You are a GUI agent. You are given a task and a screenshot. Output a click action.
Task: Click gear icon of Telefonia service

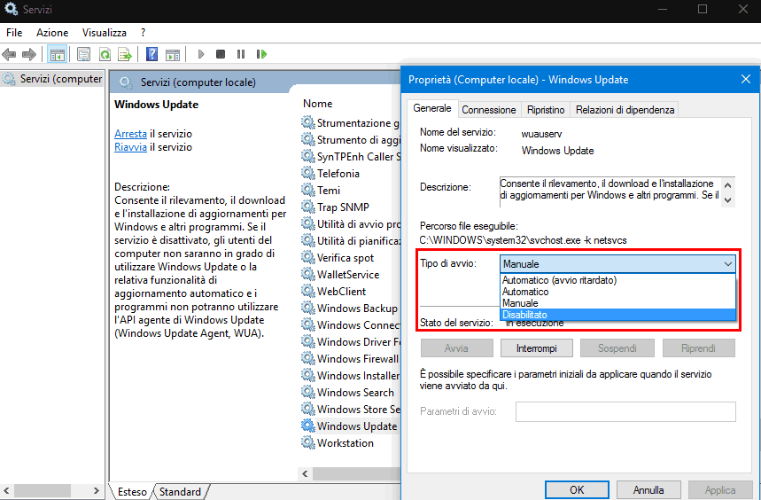307,173
